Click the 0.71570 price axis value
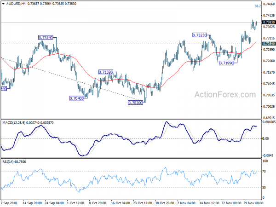 pyautogui.click(x=269, y=72)
